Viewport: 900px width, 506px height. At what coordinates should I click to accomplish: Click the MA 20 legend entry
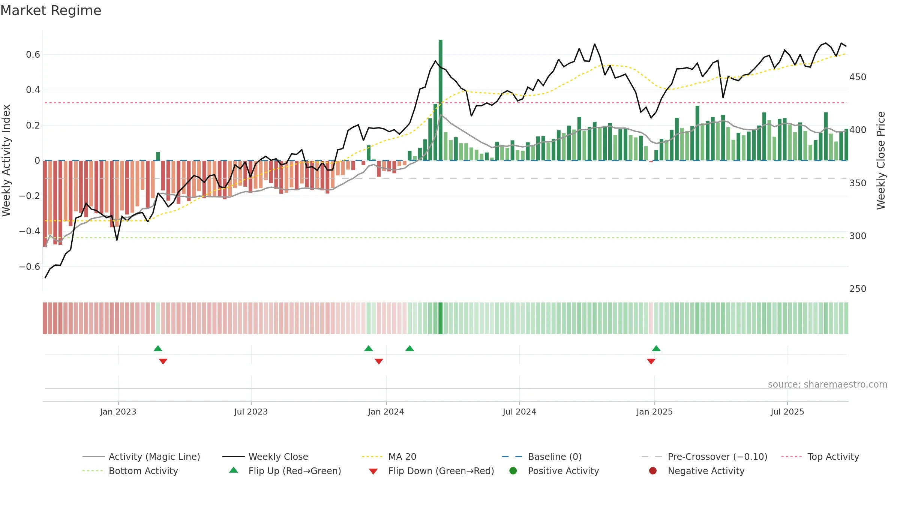389,457
